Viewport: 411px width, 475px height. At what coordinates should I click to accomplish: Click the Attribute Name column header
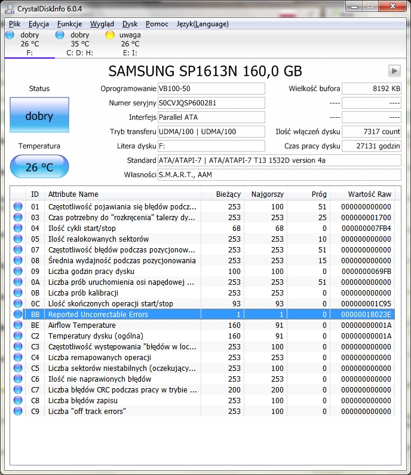pos(122,194)
